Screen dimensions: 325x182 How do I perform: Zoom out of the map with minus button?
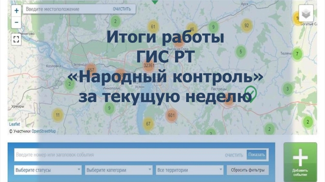[x=16, y=22]
